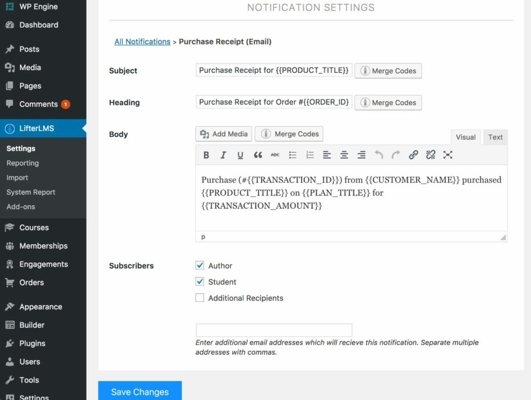The height and width of the screenshot is (400, 531).
Task: Open LifterLMS Add-ons submenu
Action: coord(21,206)
